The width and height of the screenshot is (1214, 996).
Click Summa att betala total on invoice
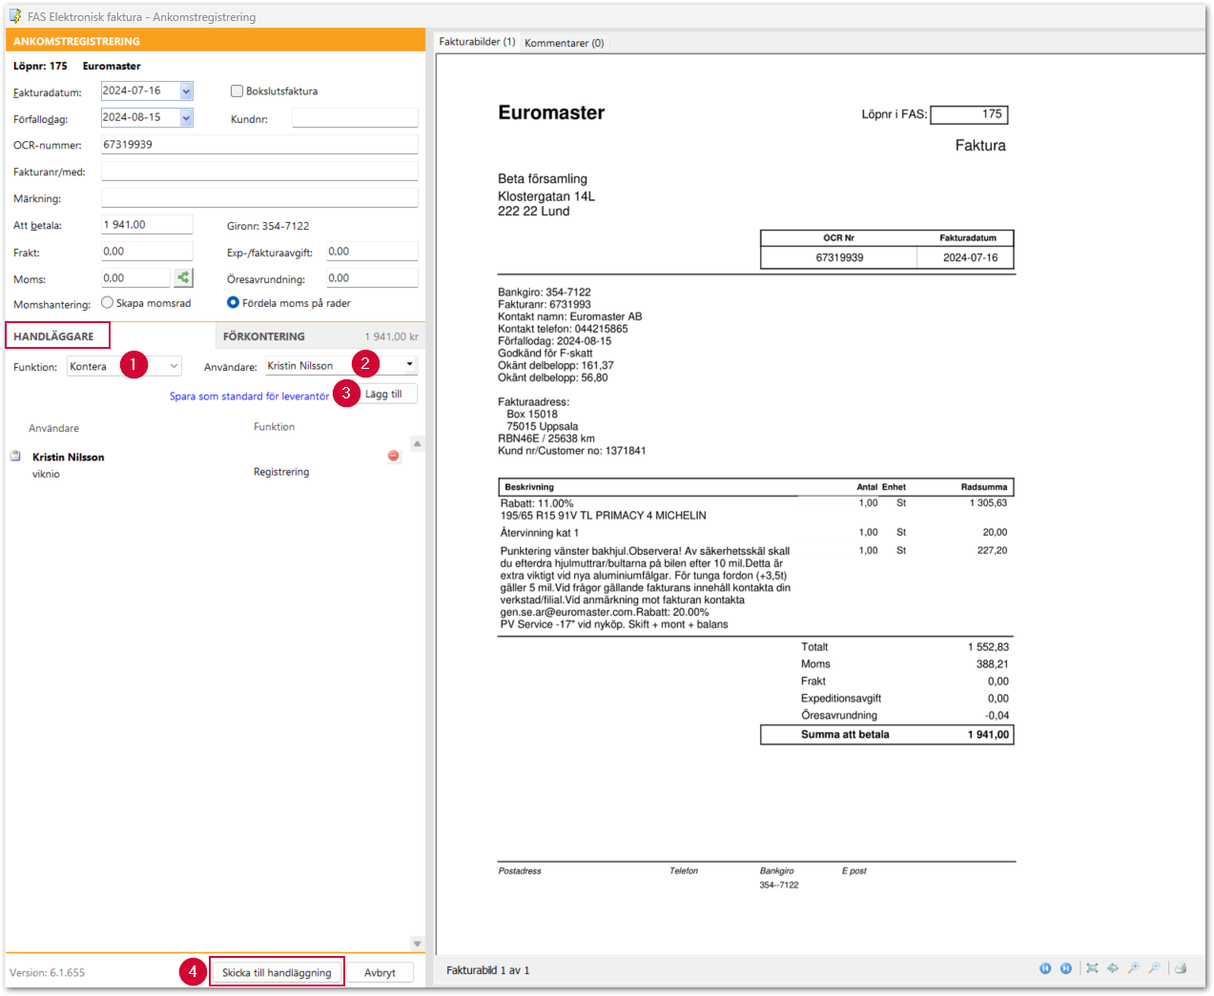[x=887, y=735]
